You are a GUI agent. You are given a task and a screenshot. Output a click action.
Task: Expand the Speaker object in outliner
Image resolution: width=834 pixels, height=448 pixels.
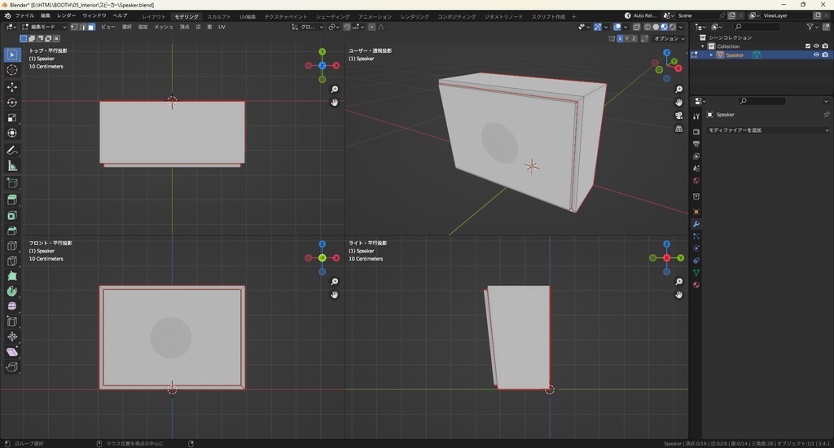tap(711, 55)
